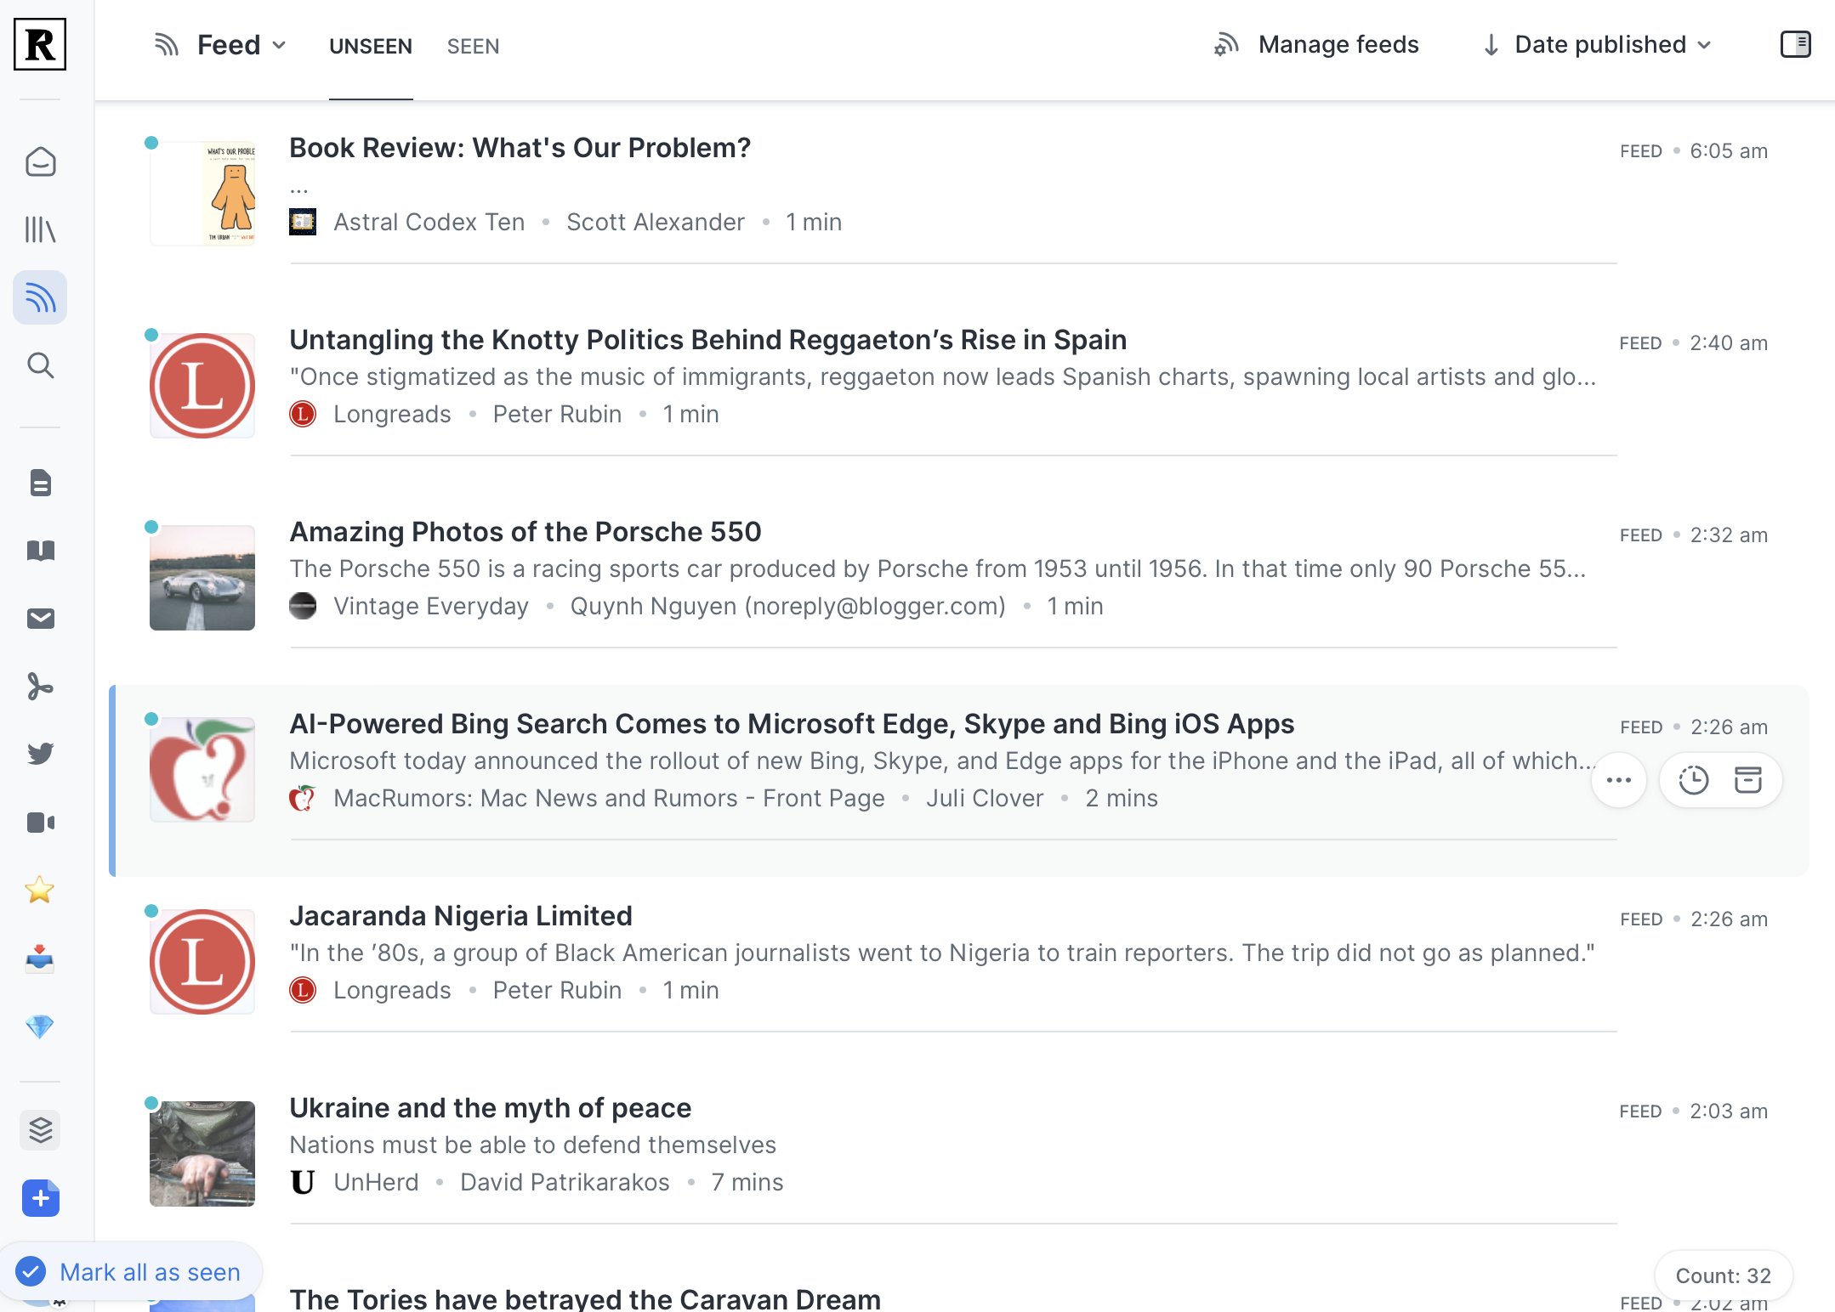Open the Emails envelope icon in sidebar
The width and height of the screenshot is (1835, 1312).
click(x=40, y=619)
